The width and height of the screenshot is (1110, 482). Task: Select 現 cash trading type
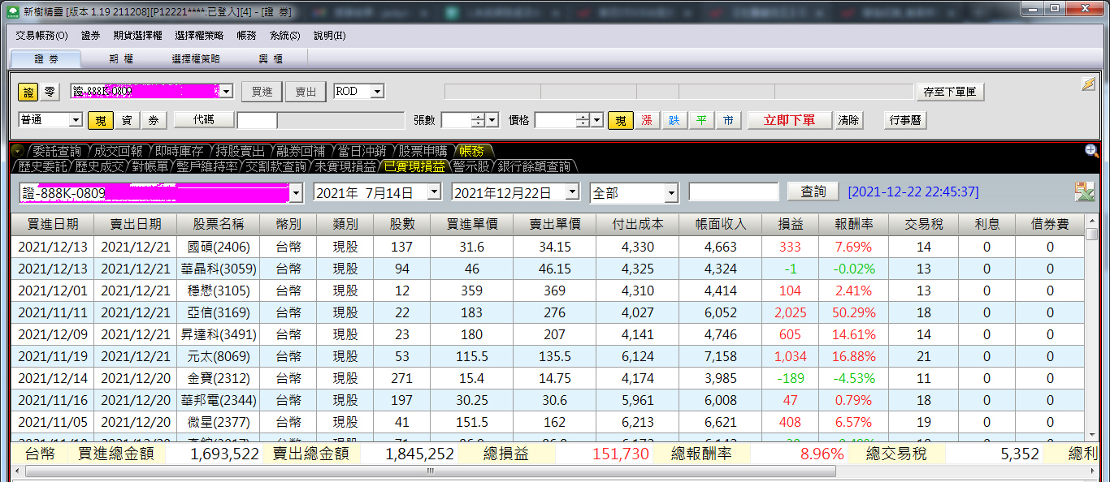click(101, 120)
